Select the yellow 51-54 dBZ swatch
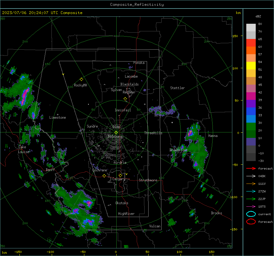The height and width of the screenshot is (256, 274). click(x=251, y=65)
